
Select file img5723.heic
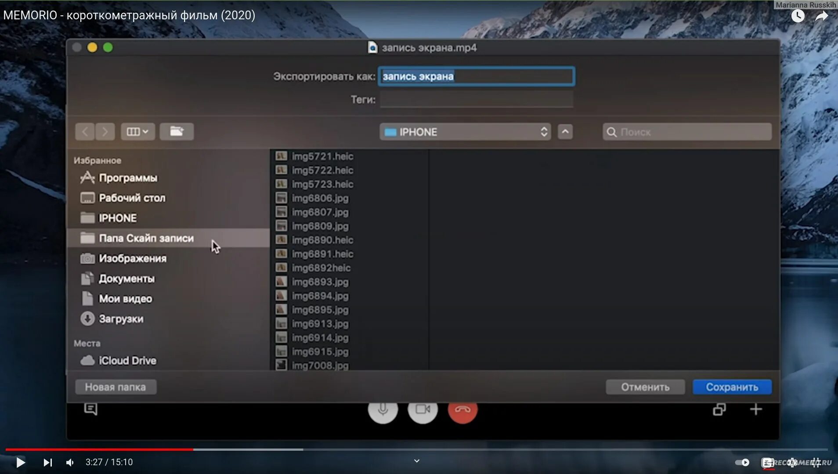coord(323,185)
